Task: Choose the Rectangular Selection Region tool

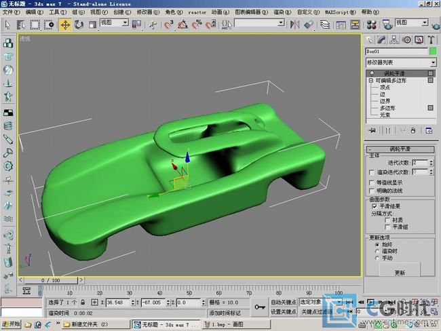Action: coord(35,24)
